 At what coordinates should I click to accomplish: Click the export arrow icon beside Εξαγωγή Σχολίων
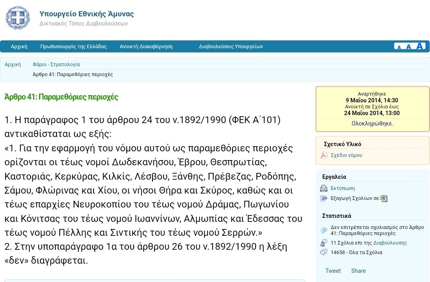[x=324, y=198]
